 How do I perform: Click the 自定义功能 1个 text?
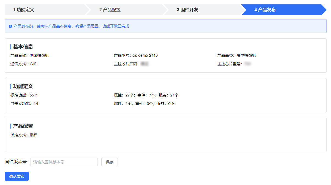coord(25,104)
